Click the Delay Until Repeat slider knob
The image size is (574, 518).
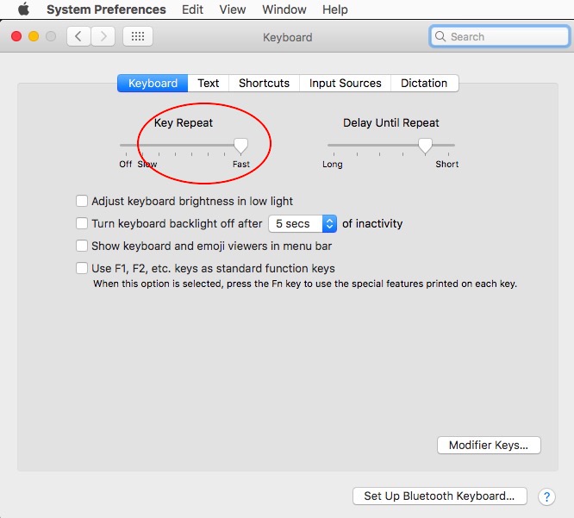click(425, 146)
